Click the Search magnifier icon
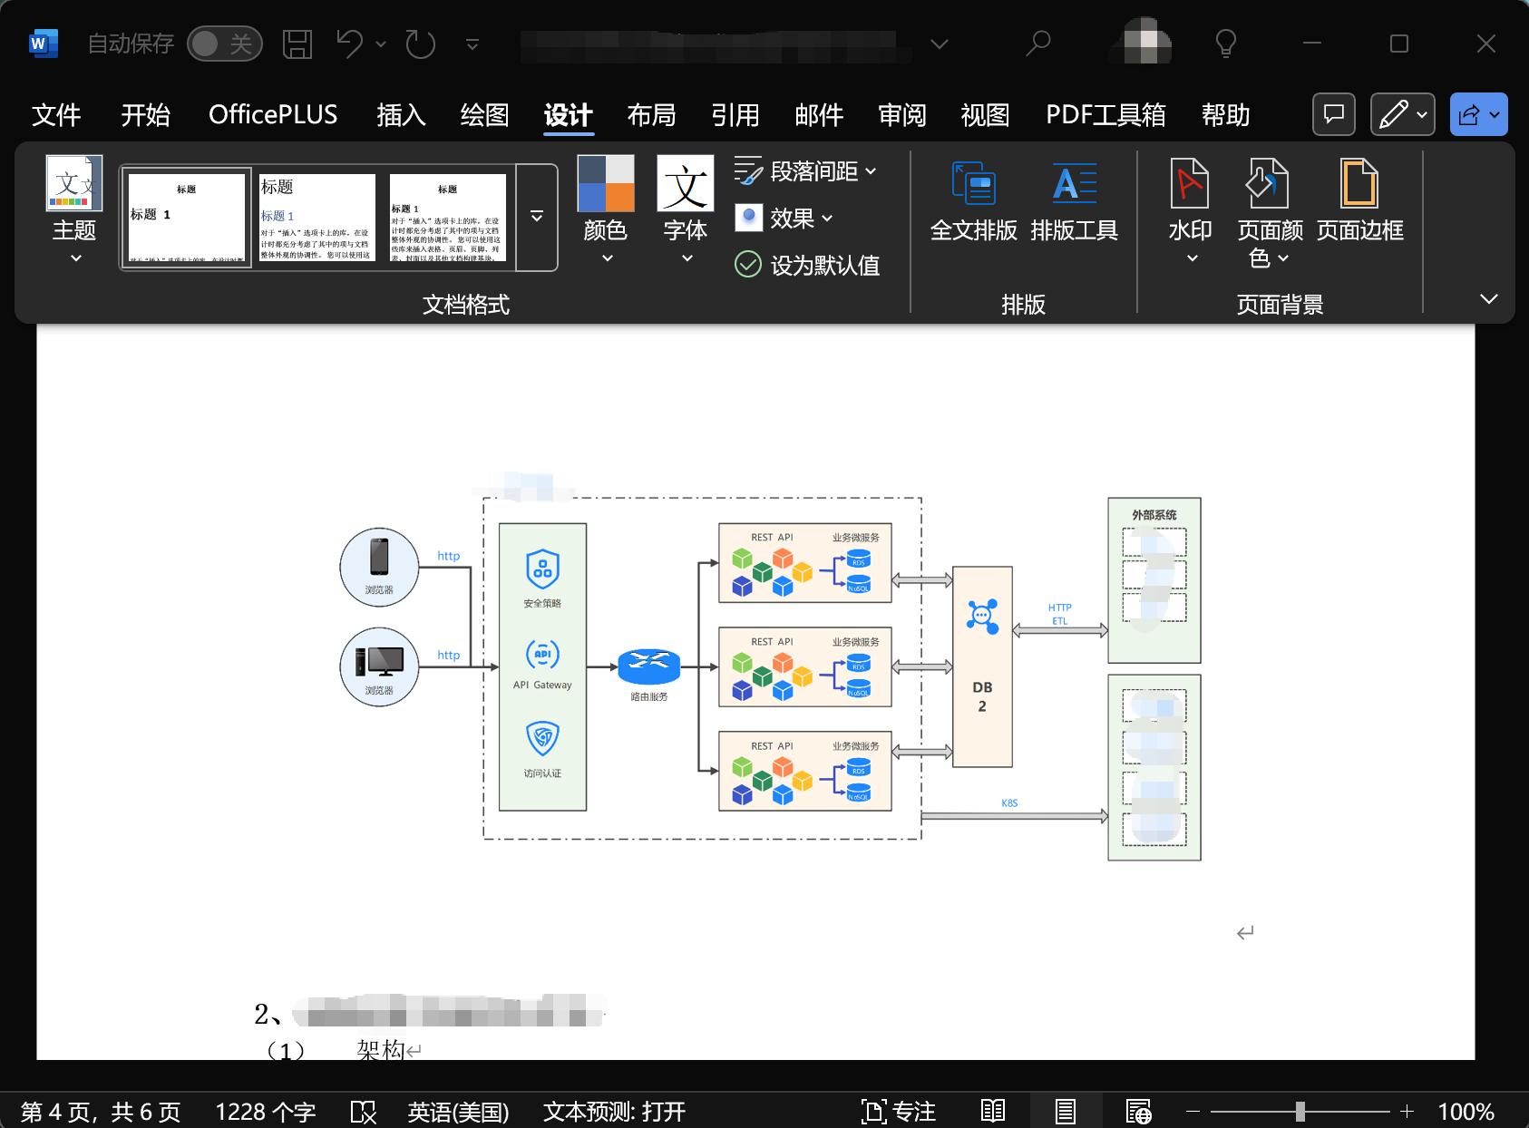Image resolution: width=1529 pixels, height=1128 pixels. (x=1038, y=43)
